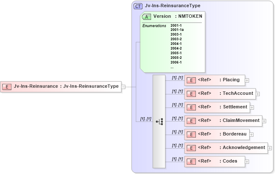Select the TechAccount reference label
This screenshot has width=275, height=174.
click(225, 93)
